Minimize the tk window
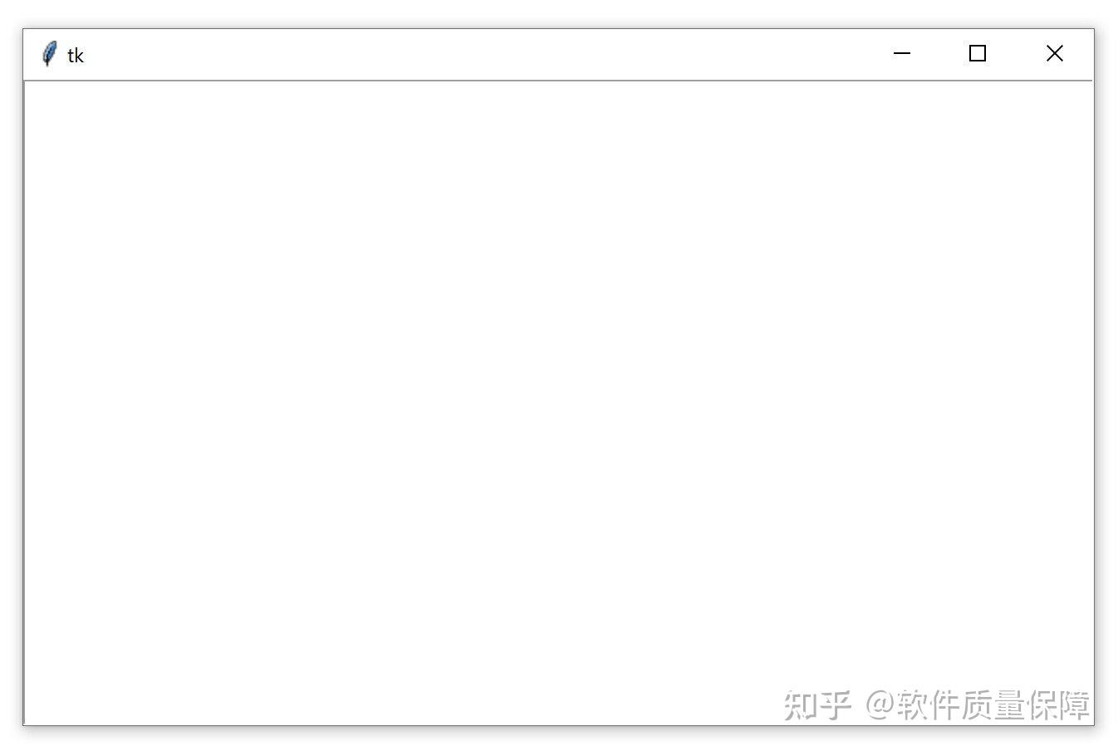Screen dimensions: 1118x751 click(901, 54)
